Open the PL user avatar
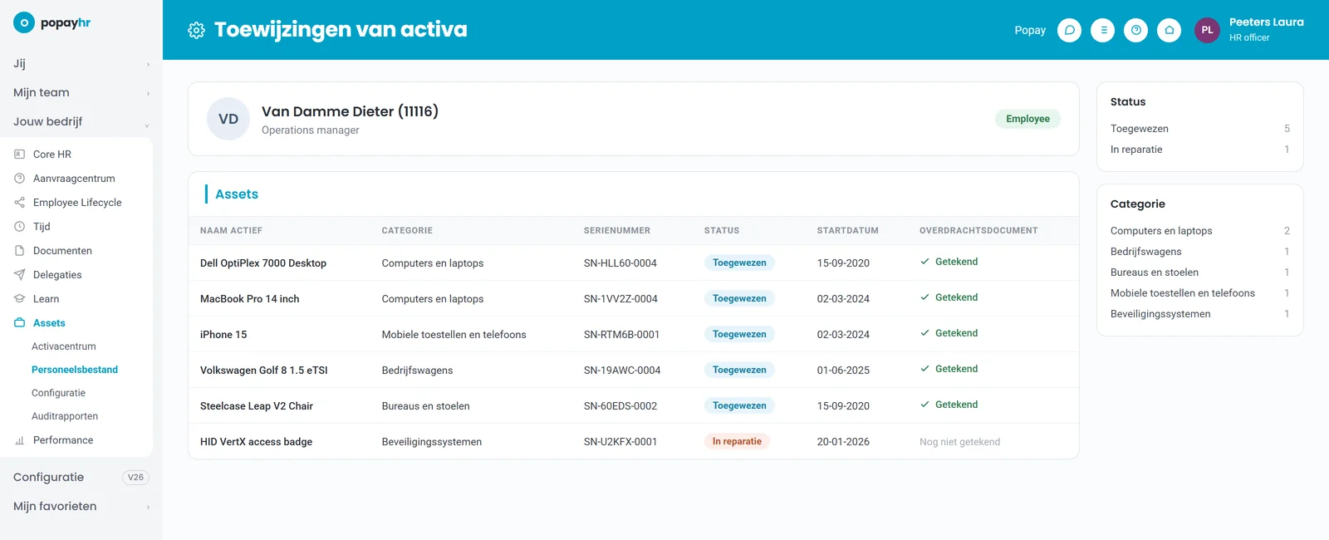The image size is (1329, 540). click(1207, 30)
